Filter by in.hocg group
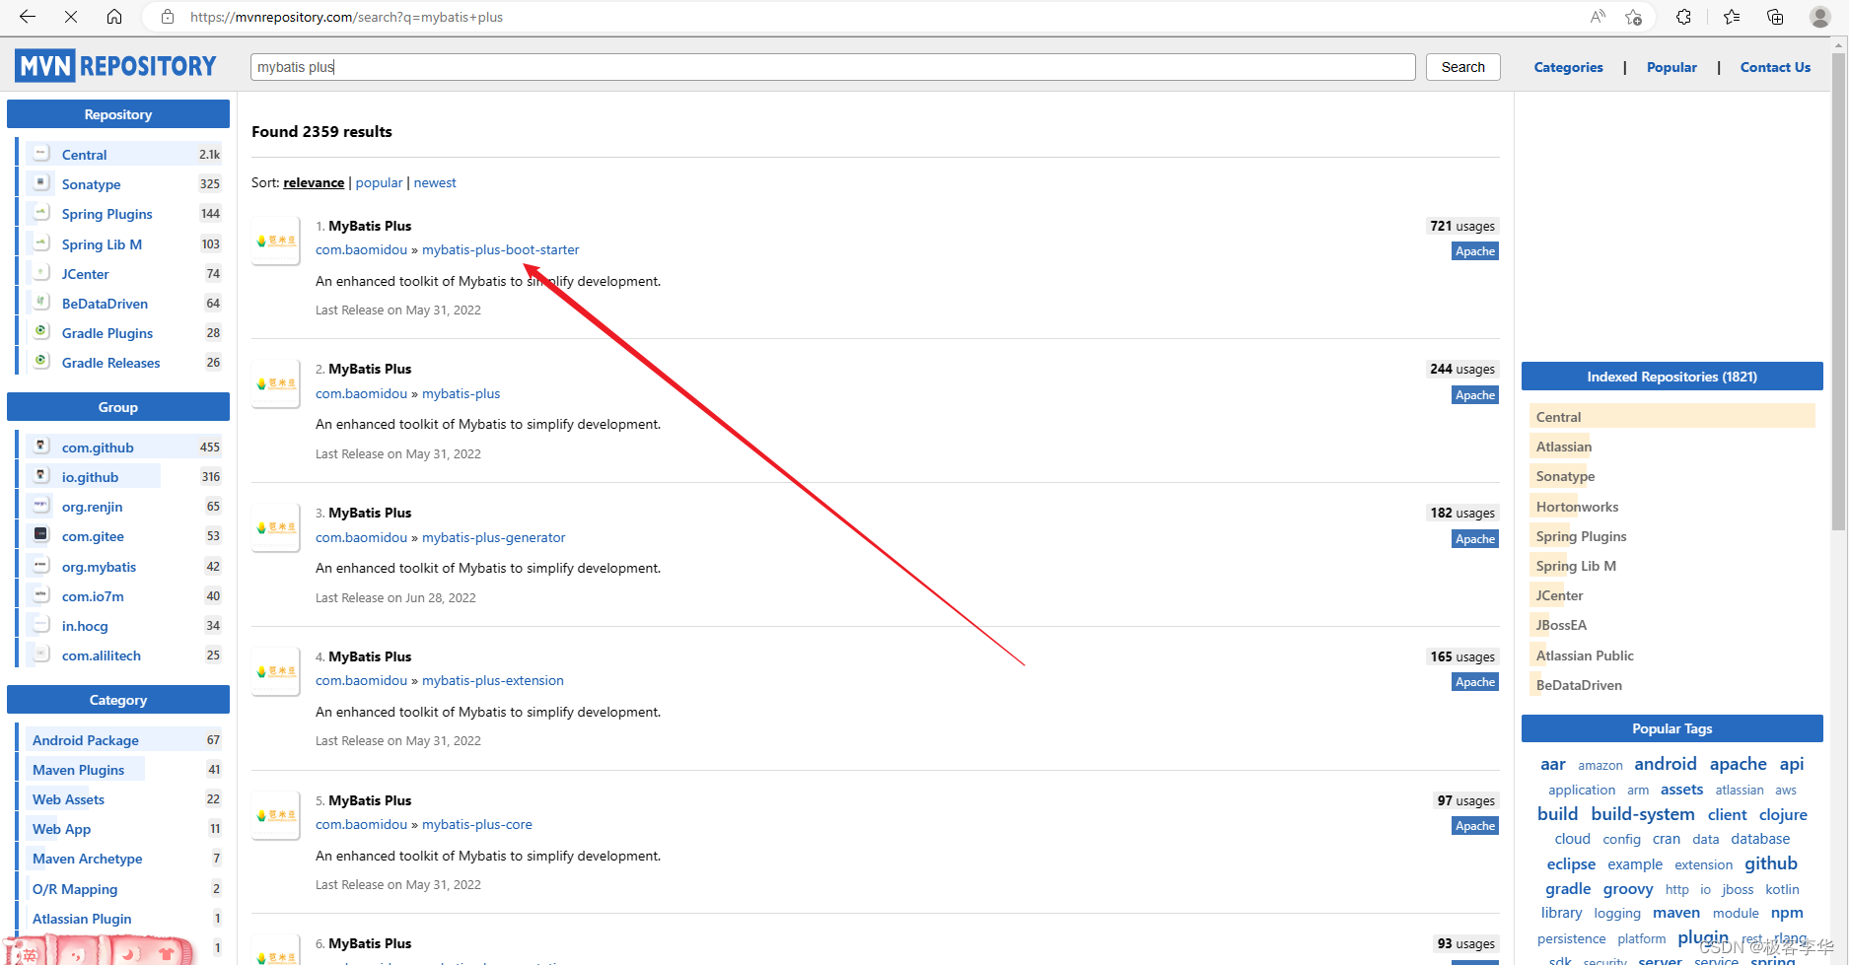This screenshot has height=965, width=1849. (x=85, y=626)
